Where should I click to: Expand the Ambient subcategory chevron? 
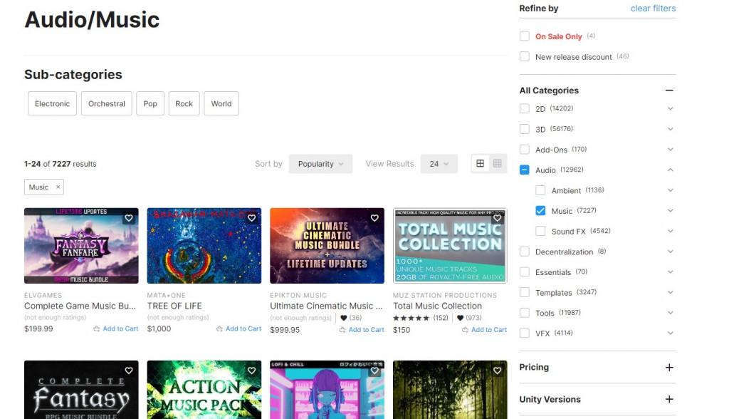pos(670,190)
